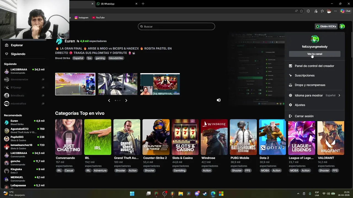Open Euren channel name in featured stream
353x198 pixels.
click(70, 41)
